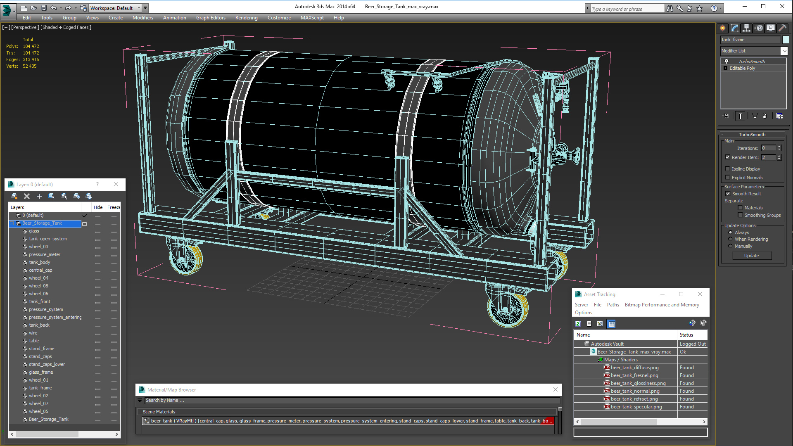Viewport: 793px width, 446px height.
Task: Open the undo history dropdown arrow
Action: click(x=60, y=8)
